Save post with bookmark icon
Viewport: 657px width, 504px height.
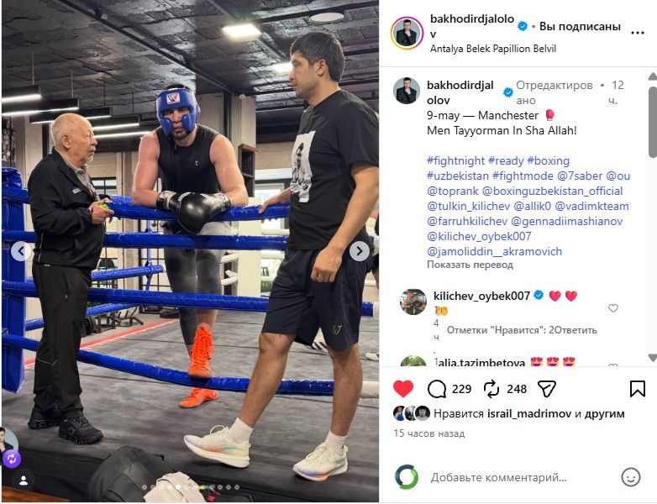coord(638,389)
